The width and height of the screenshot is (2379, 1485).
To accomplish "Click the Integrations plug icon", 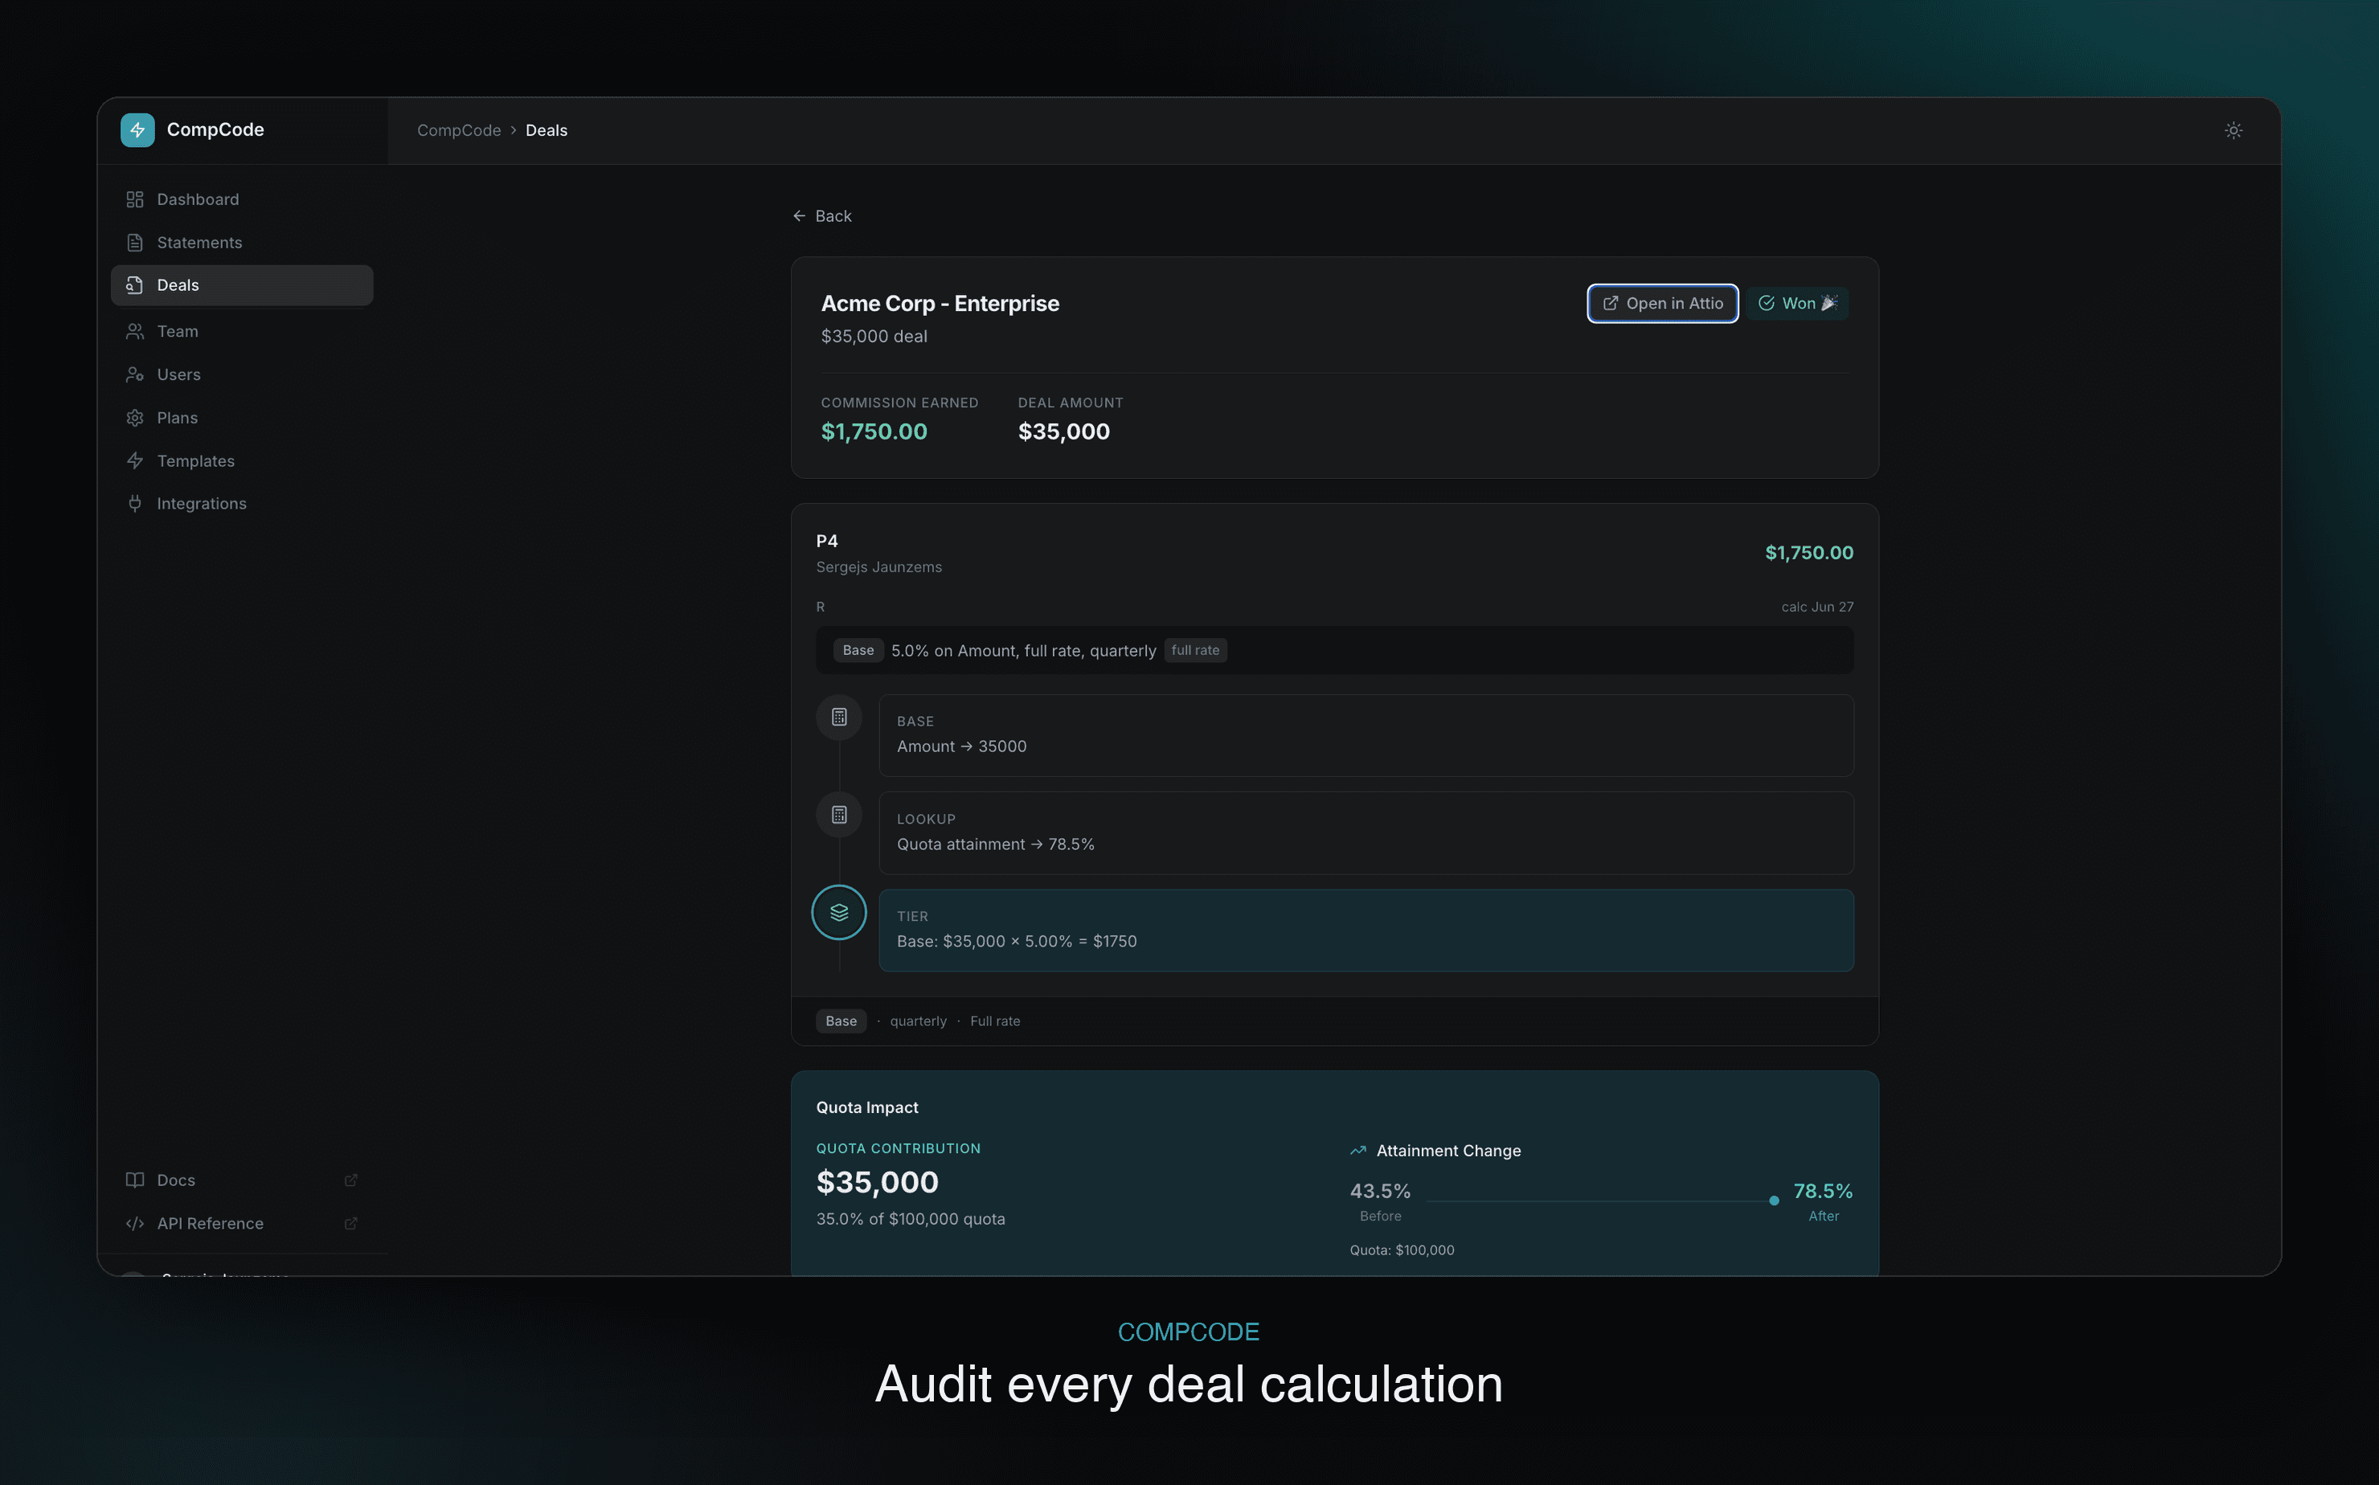I will coord(134,504).
